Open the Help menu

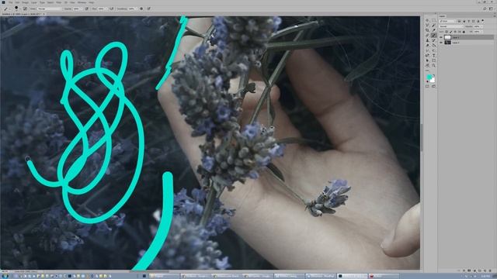click(92, 2)
